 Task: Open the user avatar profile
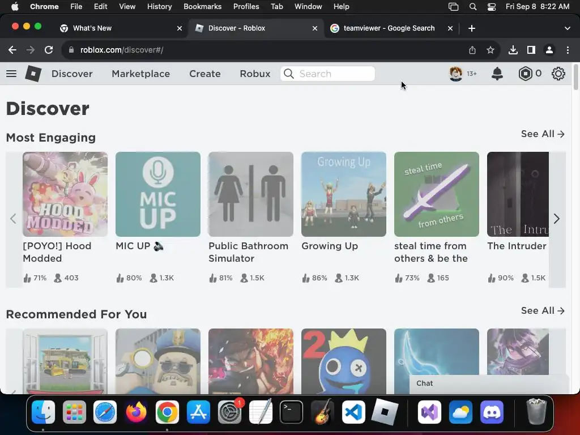coord(456,74)
